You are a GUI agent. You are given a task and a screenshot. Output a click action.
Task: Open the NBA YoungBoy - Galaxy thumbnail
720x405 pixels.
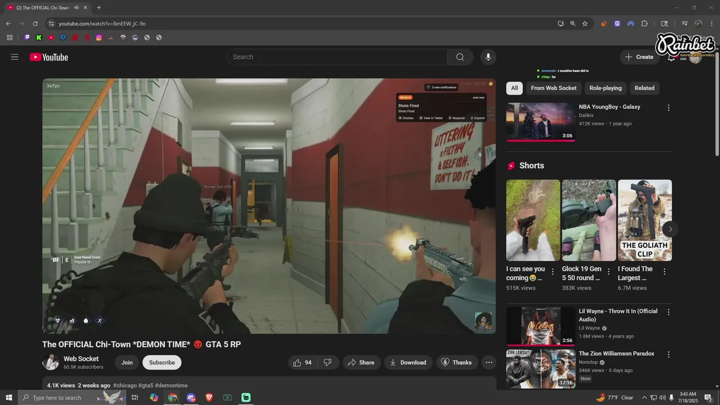[x=541, y=121]
